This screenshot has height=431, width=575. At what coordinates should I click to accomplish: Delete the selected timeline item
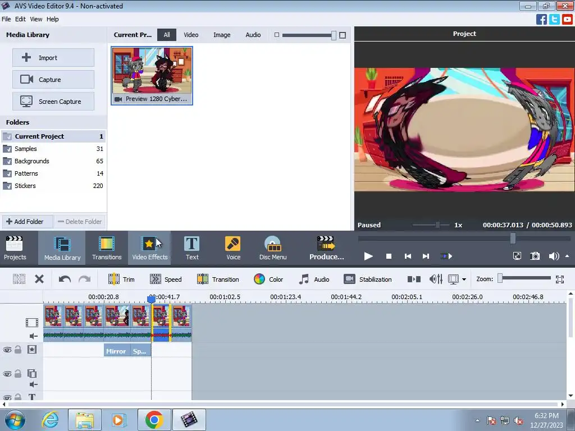coord(39,279)
